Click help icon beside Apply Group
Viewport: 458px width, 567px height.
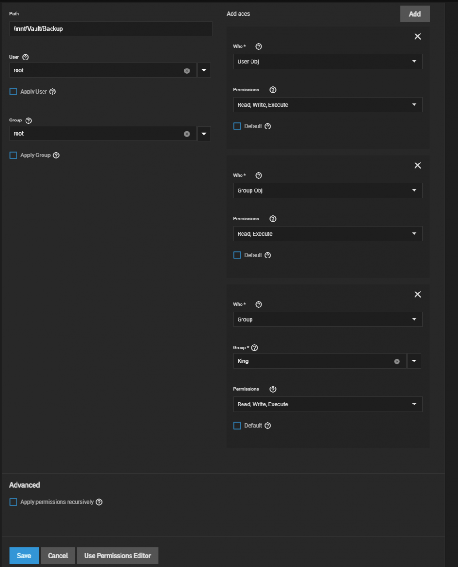[56, 155]
